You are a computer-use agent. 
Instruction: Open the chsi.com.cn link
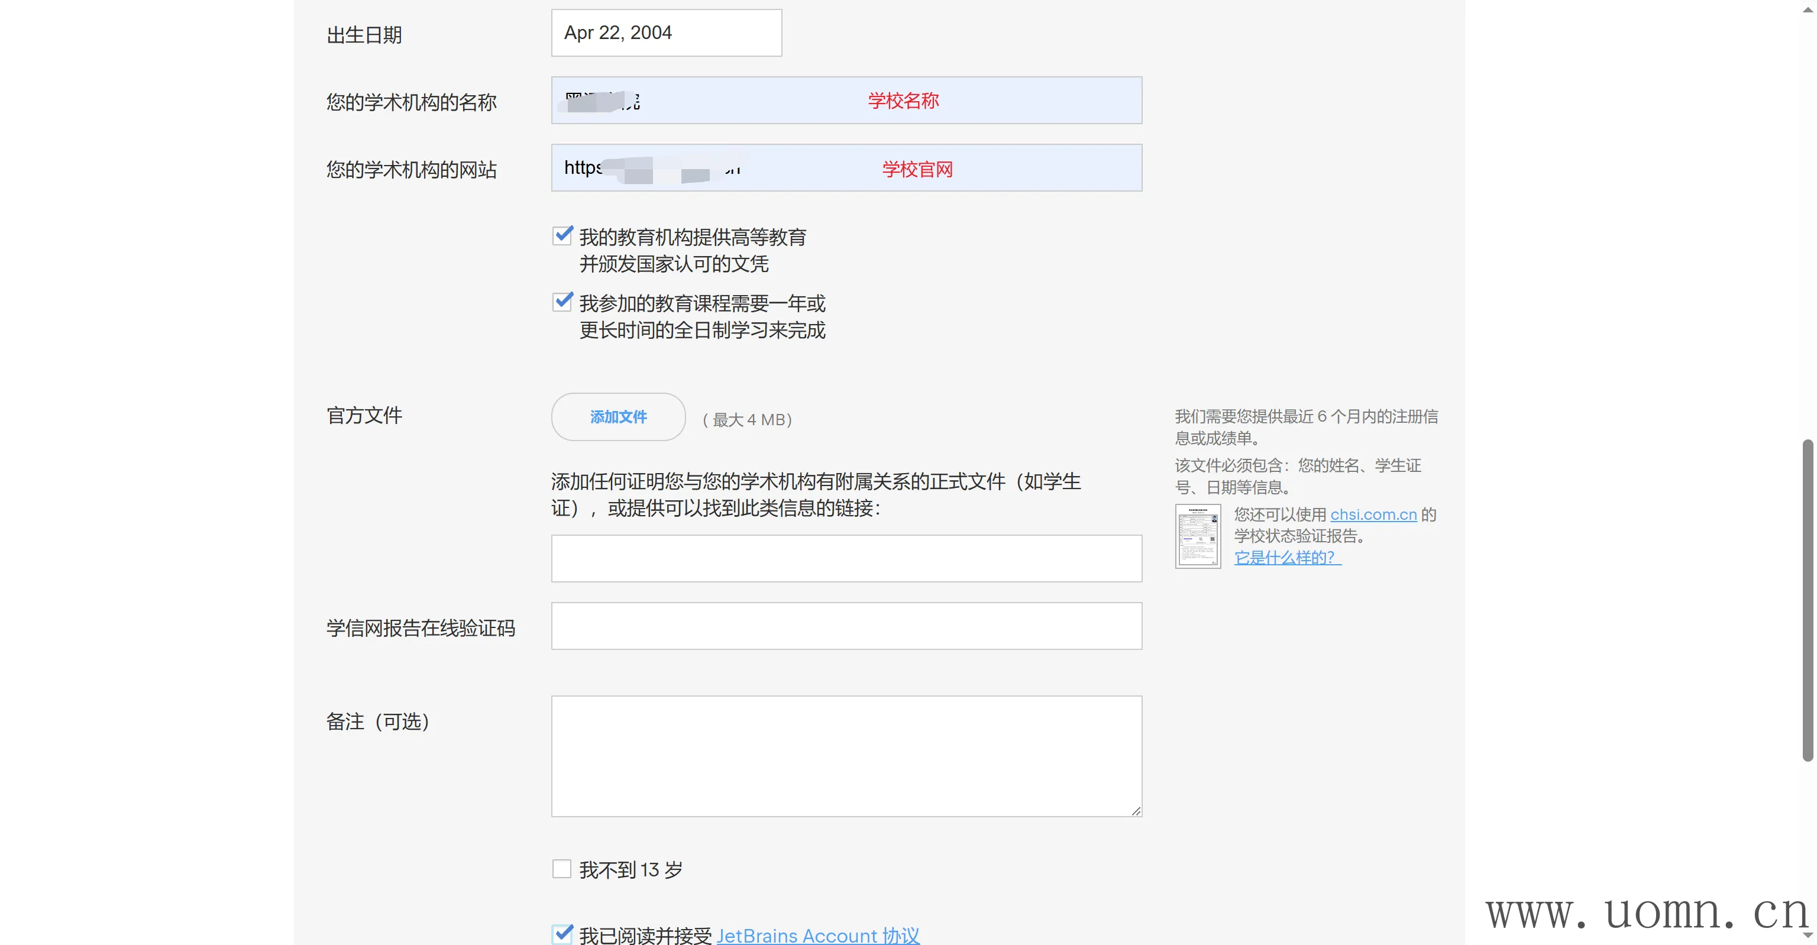pyautogui.click(x=1373, y=515)
